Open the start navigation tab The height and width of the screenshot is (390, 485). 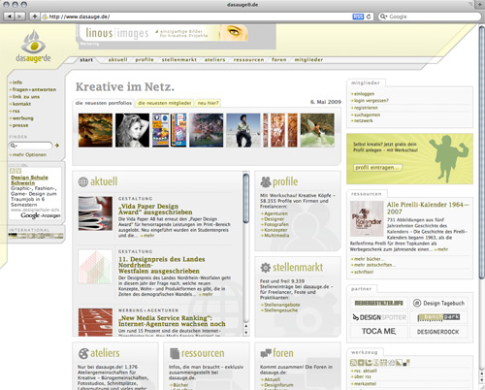[86, 60]
